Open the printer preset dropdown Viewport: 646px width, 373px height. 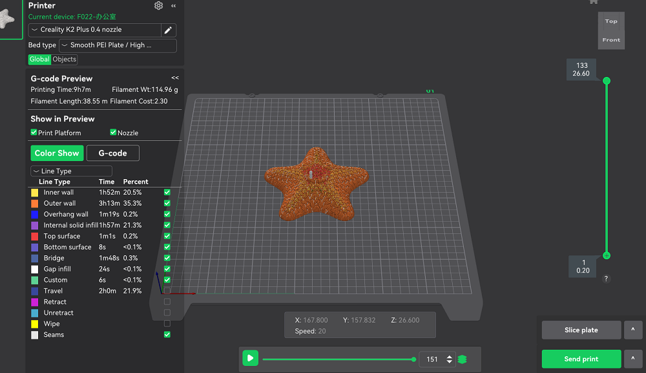coord(95,30)
